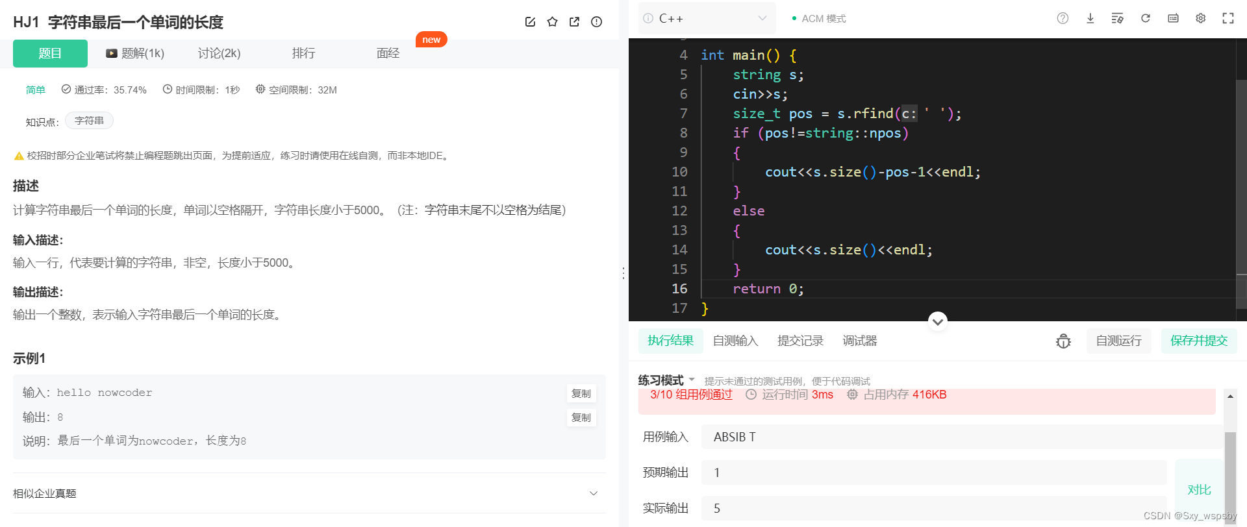The height and width of the screenshot is (527, 1247).
Task: Click the results panel scrollbar up arrow
Action: 1230,395
